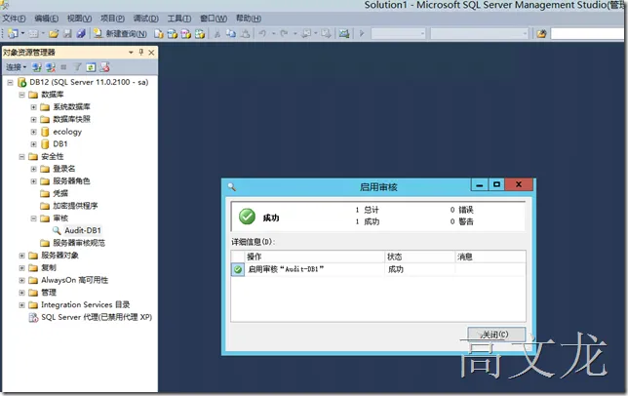Image resolution: width=628 pixels, height=396 pixels.
Task: Collapse the 安全性 folder
Action: pyautogui.click(x=22, y=157)
